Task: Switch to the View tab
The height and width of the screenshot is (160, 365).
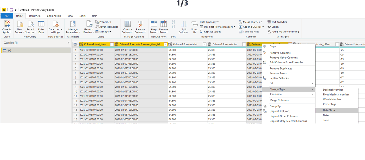Action: tap(70, 16)
